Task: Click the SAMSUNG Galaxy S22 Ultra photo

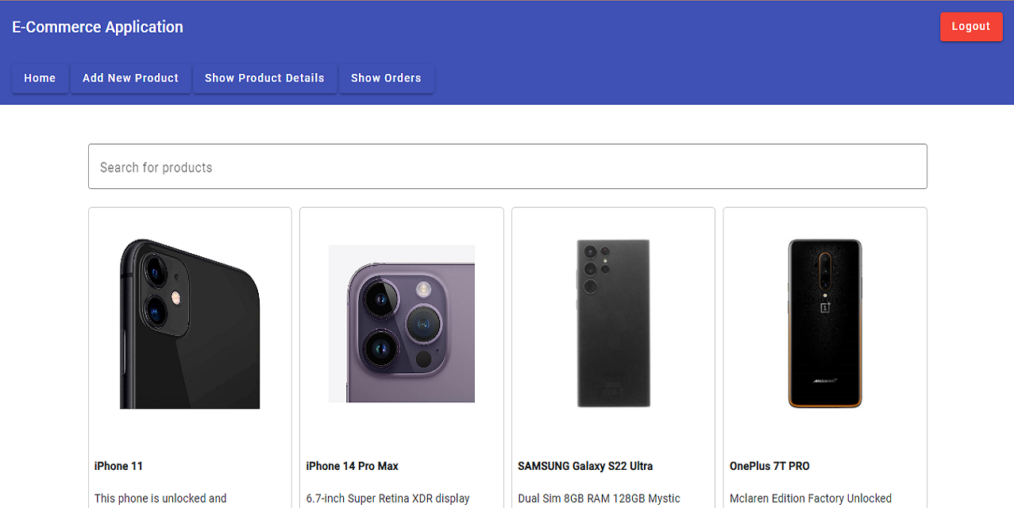Action: pyautogui.click(x=612, y=324)
